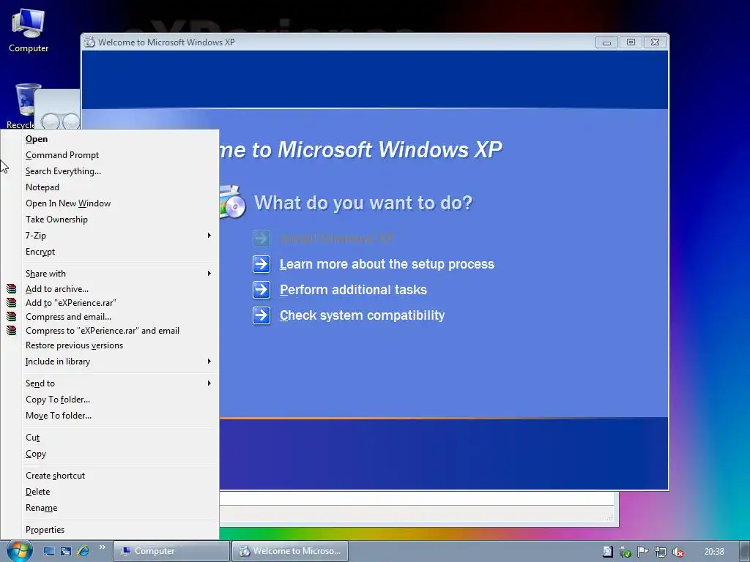Click Switch between windows quick launch icon
Viewport: 750px width, 562px height.
click(x=65, y=551)
